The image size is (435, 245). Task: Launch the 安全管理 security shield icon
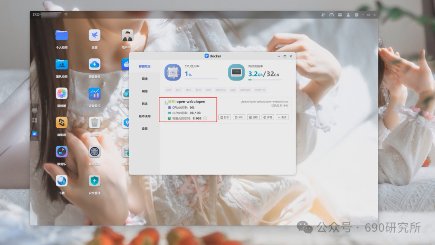[x=94, y=181]
